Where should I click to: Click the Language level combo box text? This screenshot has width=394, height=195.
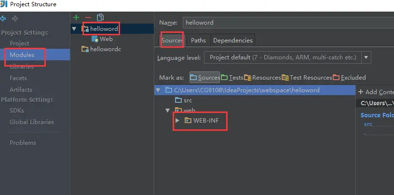[x=283, y=57]
